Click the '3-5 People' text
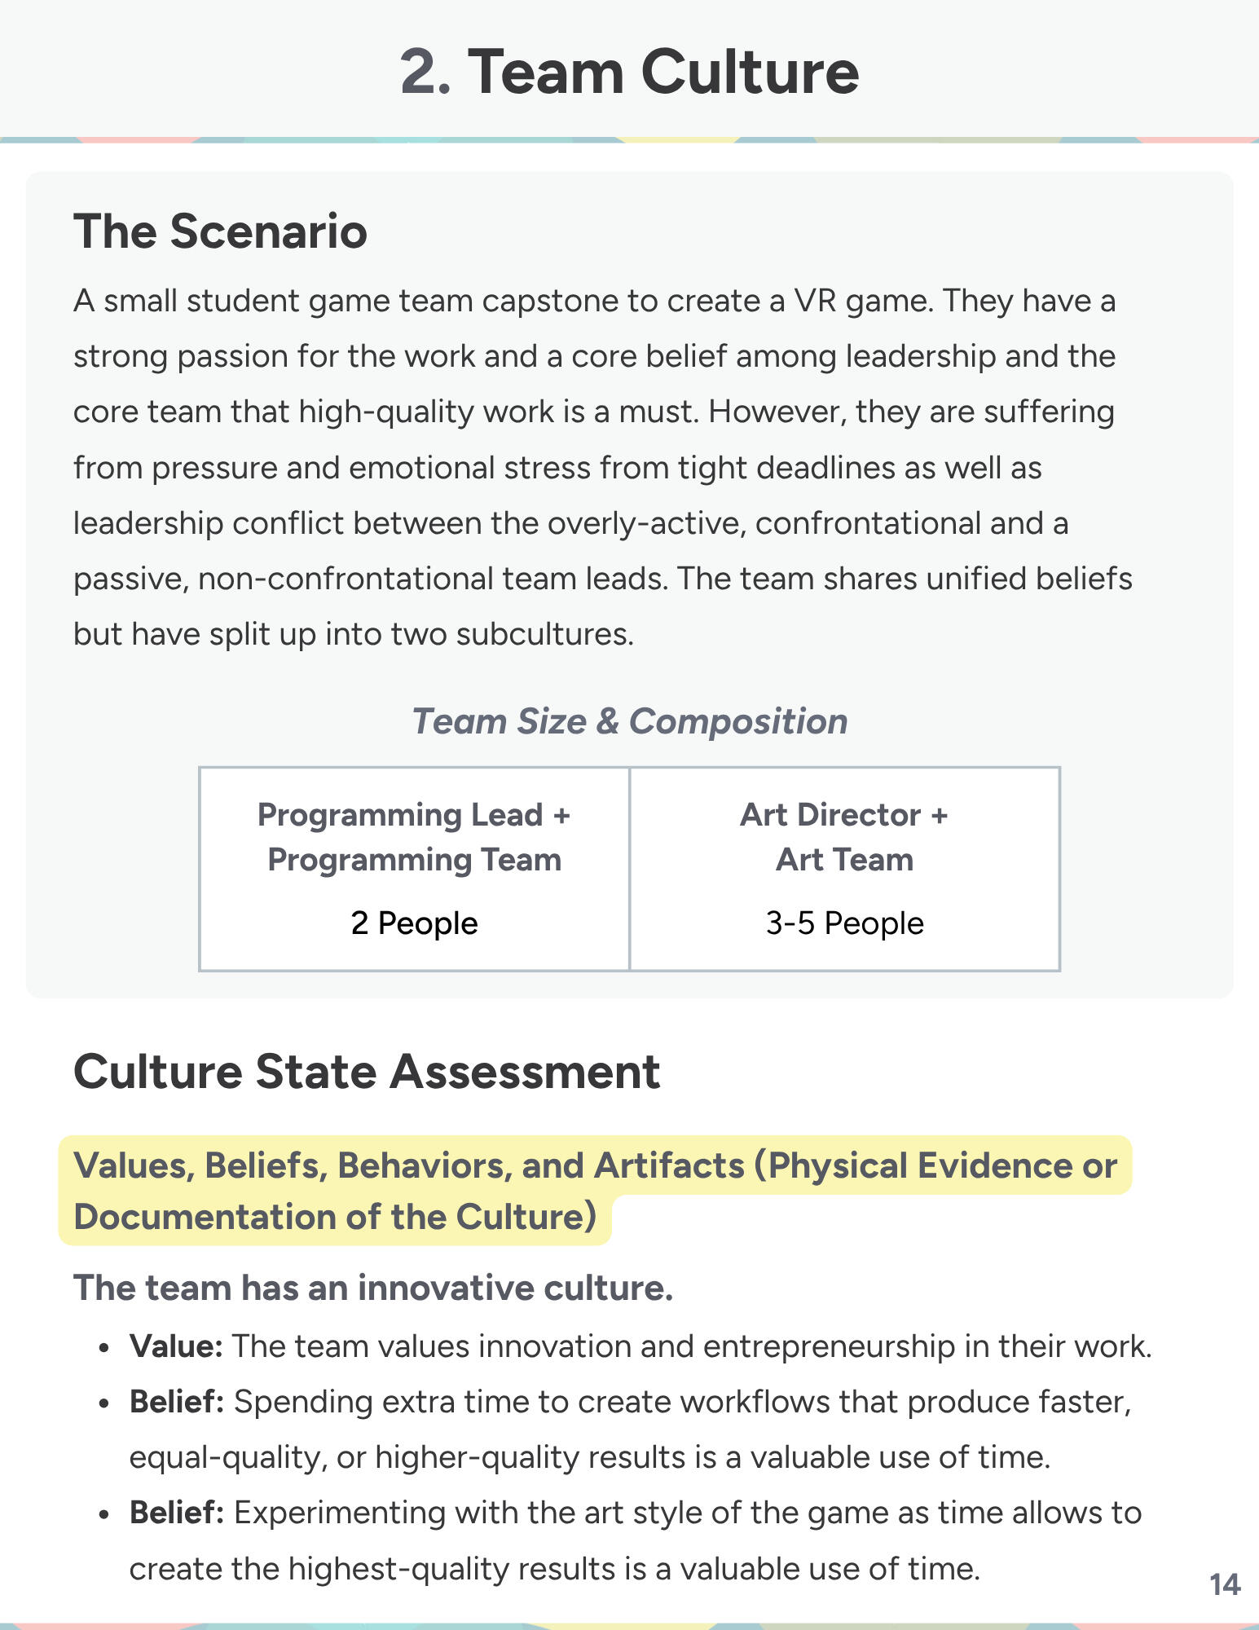Viewport: 1259px width, 1630px height. coord(844,923)
